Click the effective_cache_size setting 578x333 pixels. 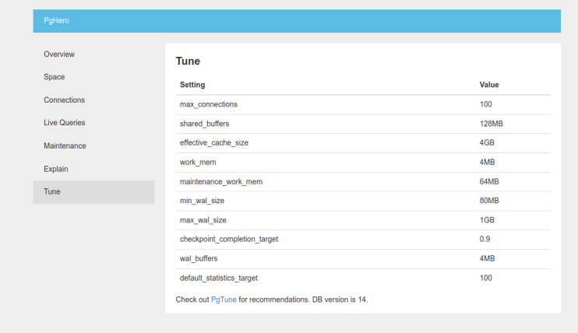(213, 143)
